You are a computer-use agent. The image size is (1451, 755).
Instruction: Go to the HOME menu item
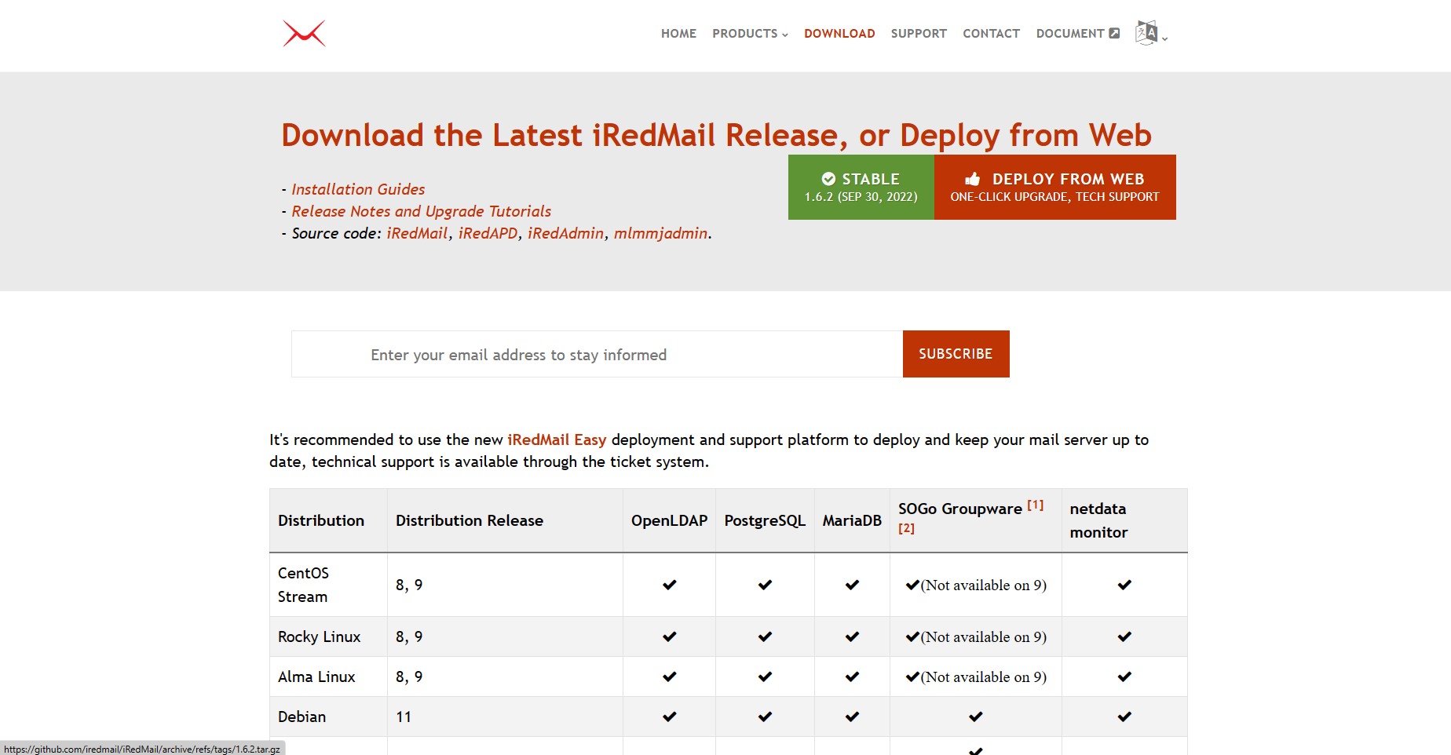678,34
